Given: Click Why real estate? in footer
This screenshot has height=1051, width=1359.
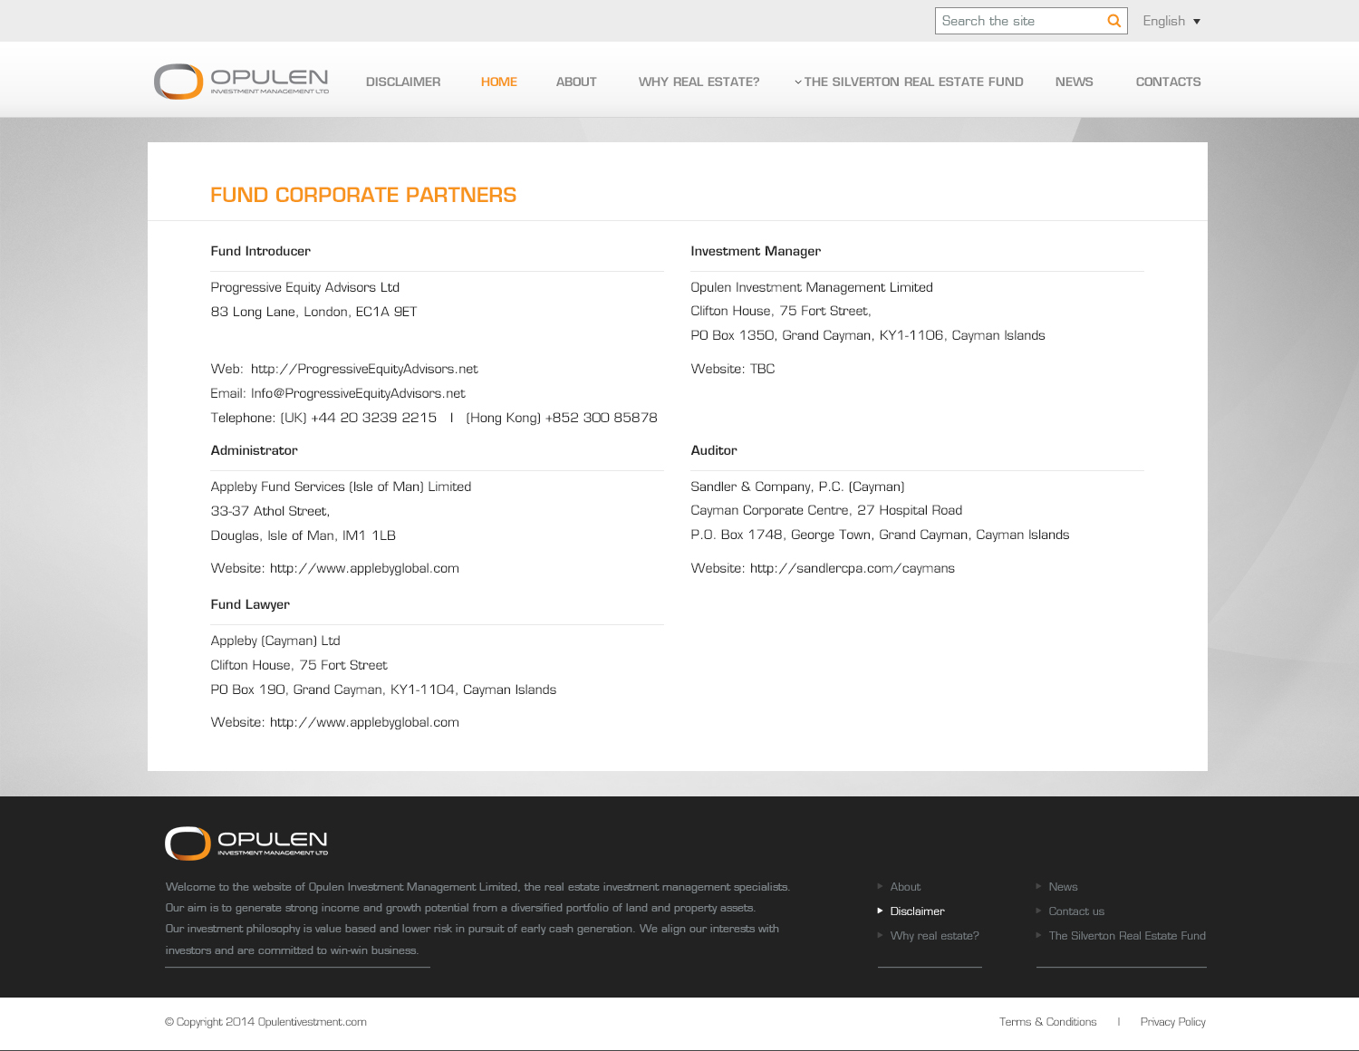Looking at the screenshot, I should click(934, 936).
